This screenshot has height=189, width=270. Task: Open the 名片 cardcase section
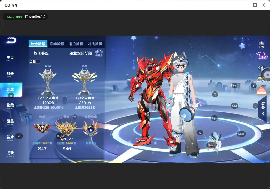[x=10, y=138]
